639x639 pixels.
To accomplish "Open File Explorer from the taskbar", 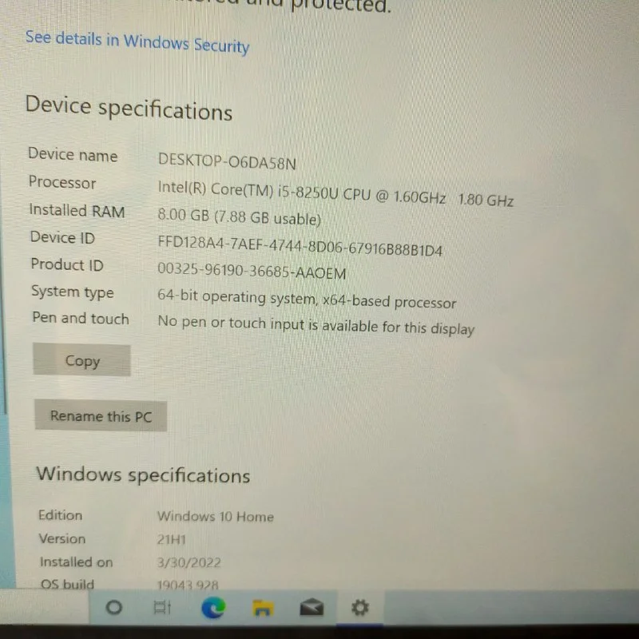I will click(263, 608).
